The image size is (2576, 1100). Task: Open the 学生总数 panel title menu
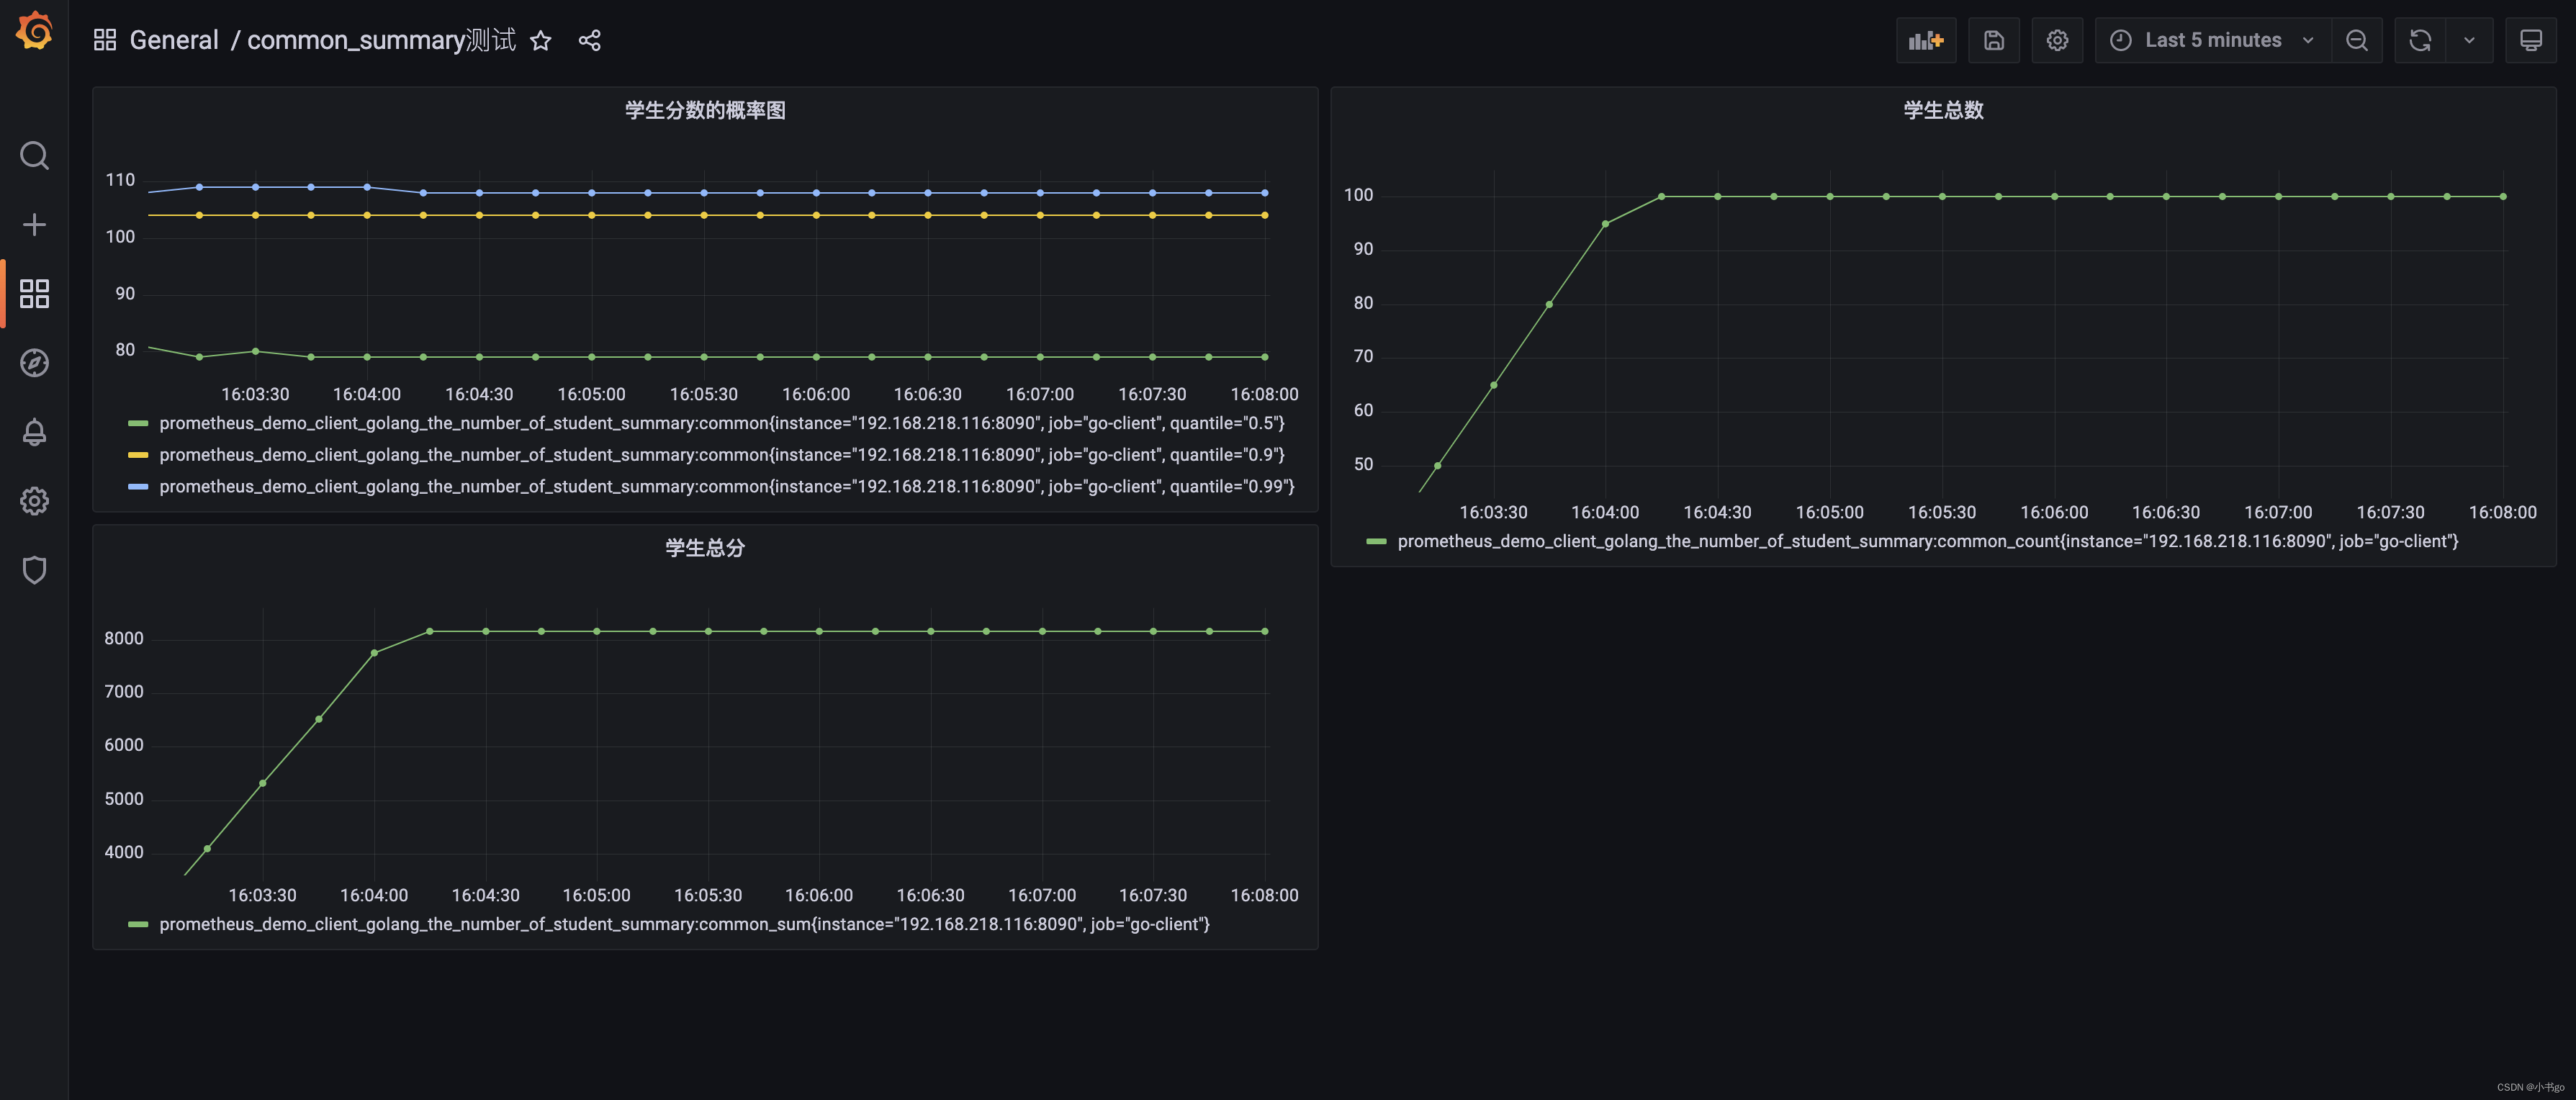pos(1942,110)
